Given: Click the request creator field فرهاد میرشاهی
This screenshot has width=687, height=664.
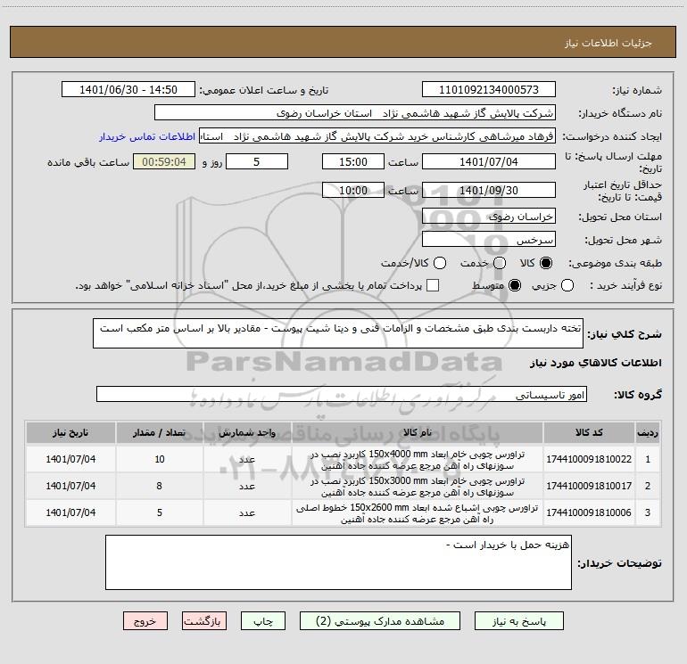Looking at the screenshot, I should (377, 136).
